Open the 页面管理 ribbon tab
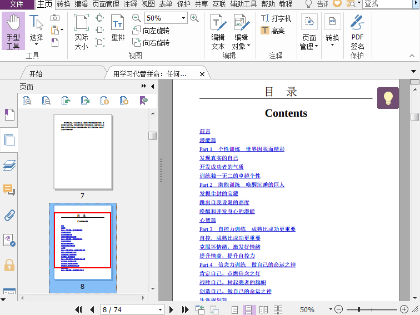 (x=106, y=4)
